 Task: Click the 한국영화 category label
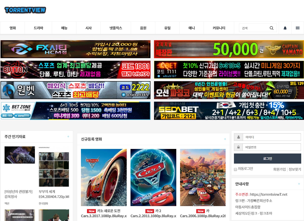coord(43,203)
